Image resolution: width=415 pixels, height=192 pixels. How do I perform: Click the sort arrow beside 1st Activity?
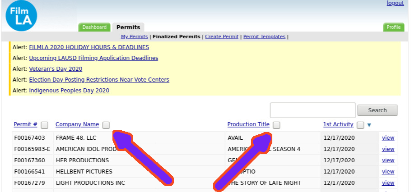point(369,125)
